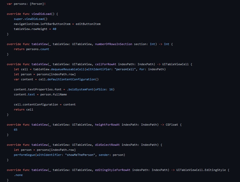Click 'dequeueReusableCell' method name
The height and width of the screenshot is (182, 240).
68,69
